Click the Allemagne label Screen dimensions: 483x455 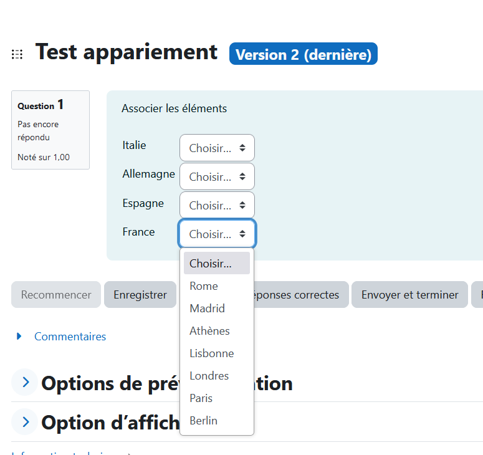click(148, 174)
